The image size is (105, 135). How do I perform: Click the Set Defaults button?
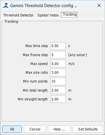(x=88, y=129)
